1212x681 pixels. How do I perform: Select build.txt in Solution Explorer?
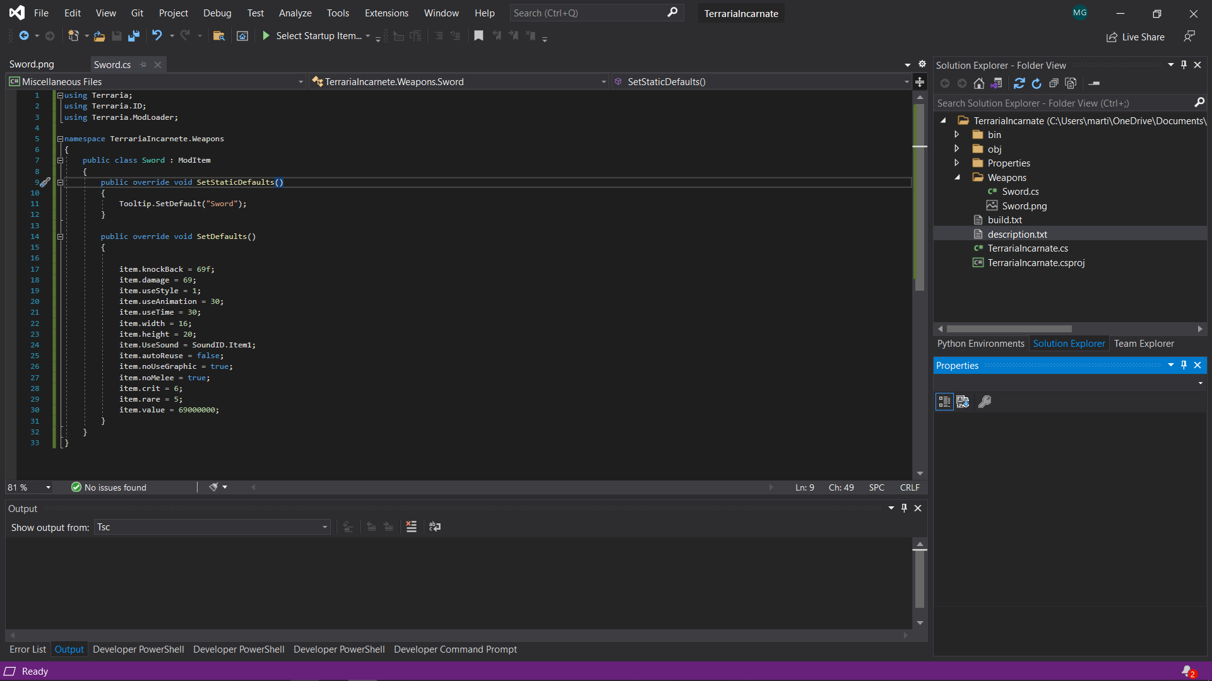click(x=1004, y=220)
